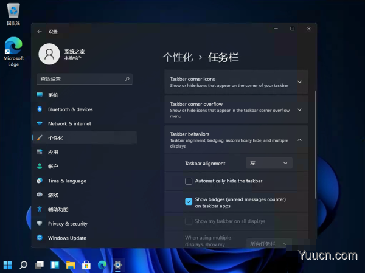
Task: Click the 查找设置 search field
Action: [85, 79]
